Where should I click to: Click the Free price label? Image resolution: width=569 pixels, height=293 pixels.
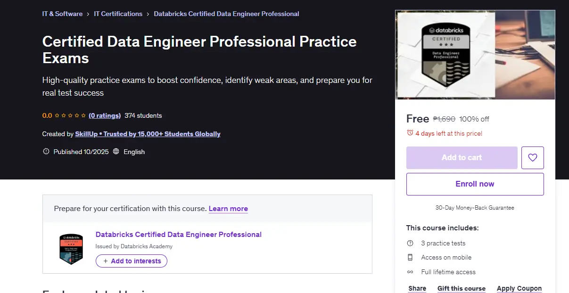coord(418,119)
